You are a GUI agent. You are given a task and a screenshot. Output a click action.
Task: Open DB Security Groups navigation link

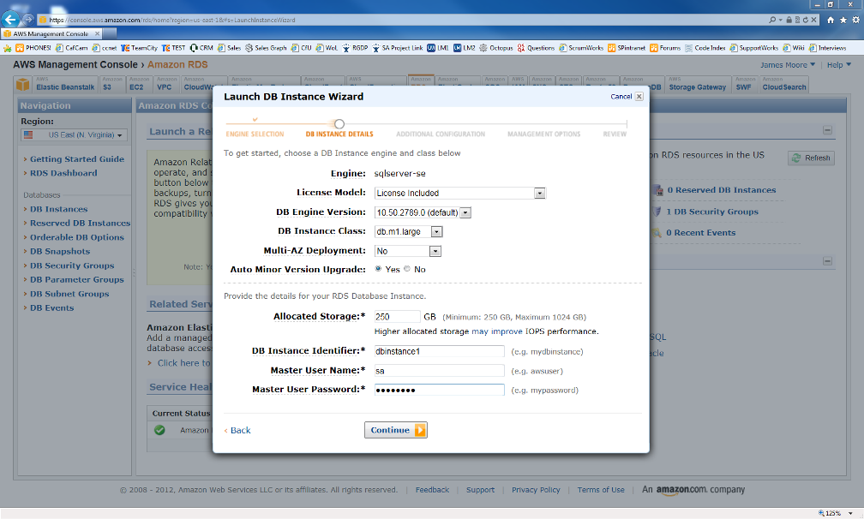point(72,265)
